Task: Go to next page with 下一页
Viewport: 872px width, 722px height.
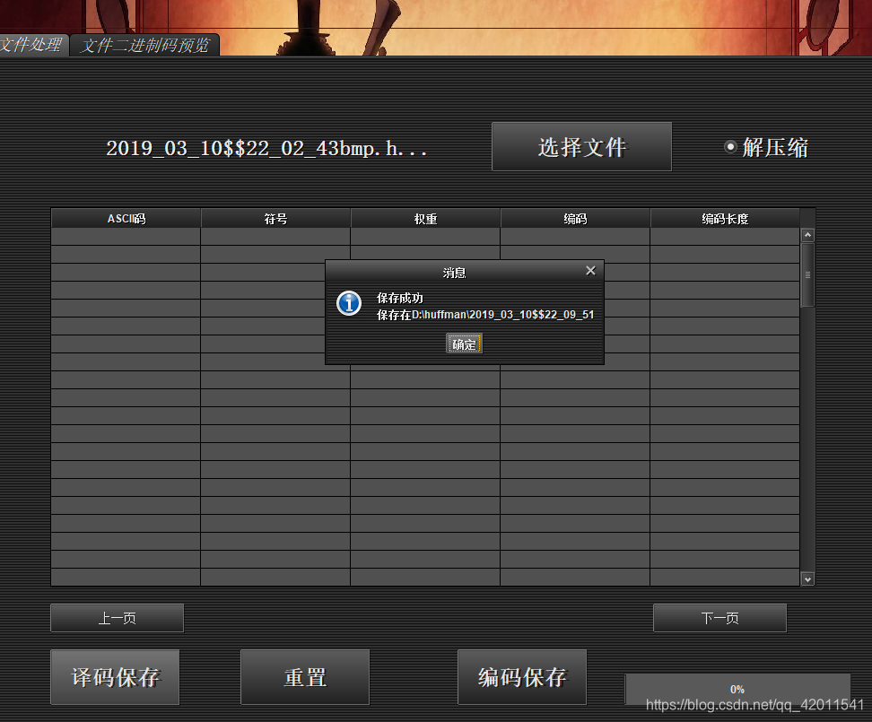Action: pyautogui.click(x=719, y=618)
